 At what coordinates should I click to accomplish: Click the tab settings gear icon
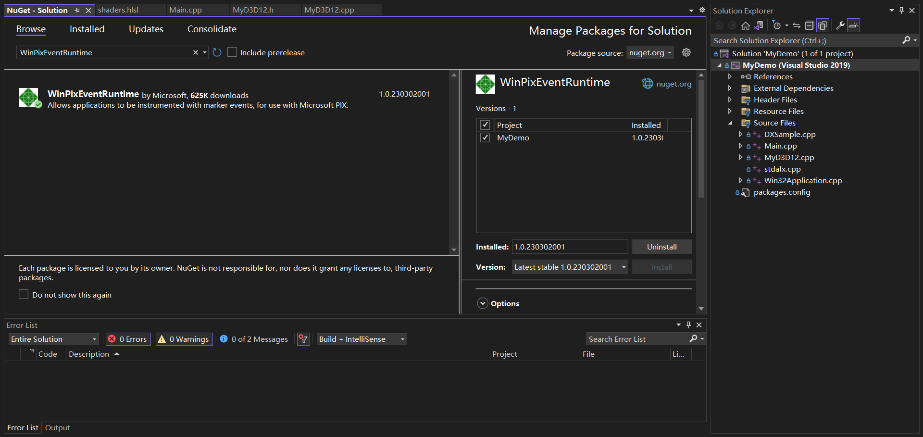(702, 10)
